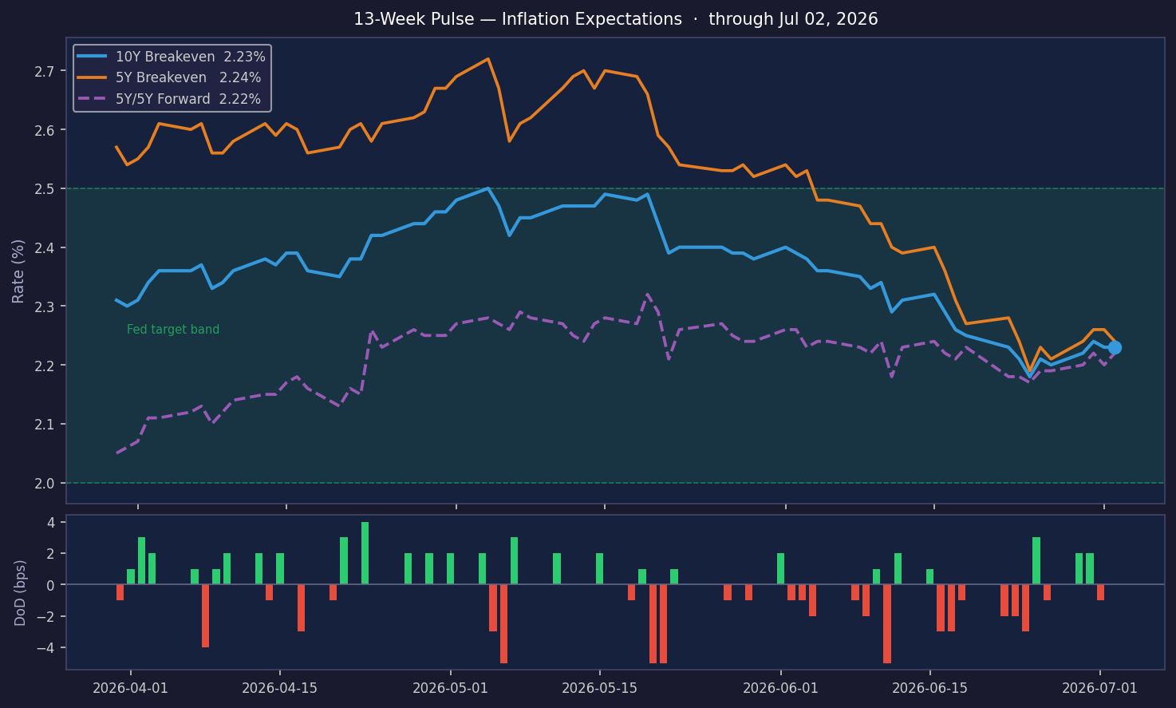Viewport: 1176px width, 708px height.
Task: Click the 2.6 rate axis tick label
Action: (45, 130)
